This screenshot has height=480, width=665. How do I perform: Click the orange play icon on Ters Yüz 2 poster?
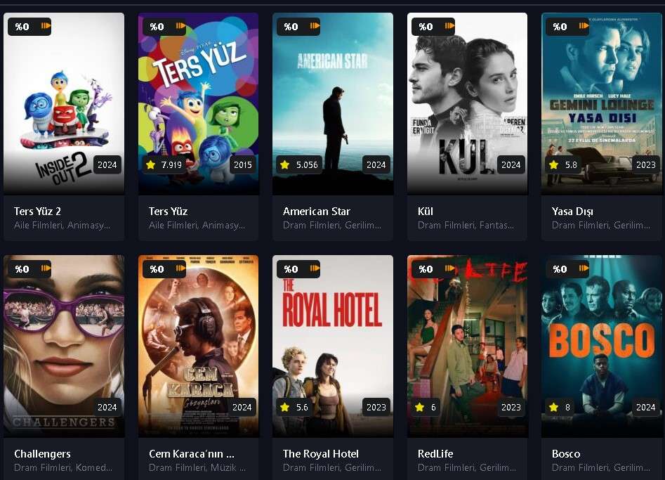46,26
